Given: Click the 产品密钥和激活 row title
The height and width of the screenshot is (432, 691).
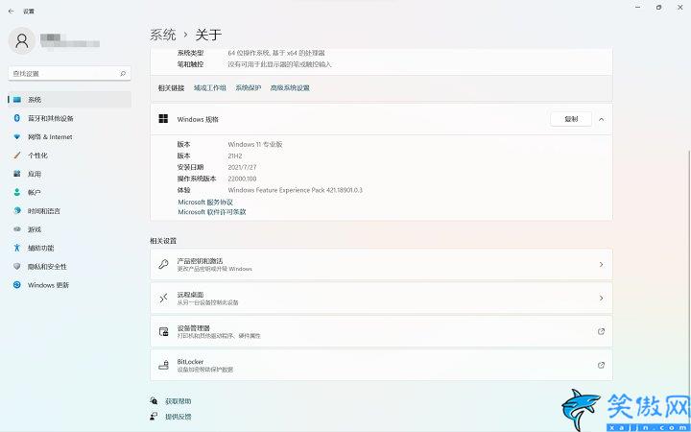Looking at the screenshot, I should 200,260.
